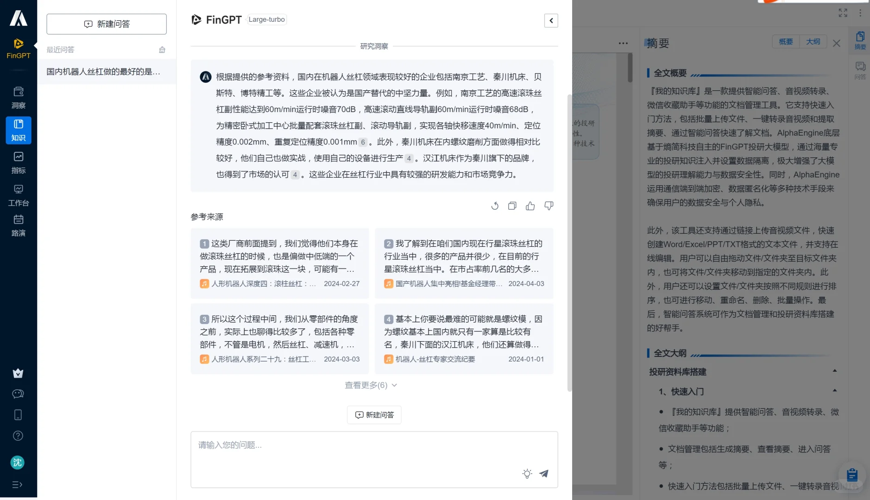Open the 摘要 summary side tab
Screen dimensions: 870x500
pyautogui.click(x=860, y=40)
